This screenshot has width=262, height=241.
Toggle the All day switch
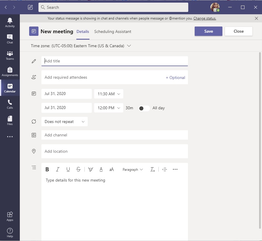144,108
